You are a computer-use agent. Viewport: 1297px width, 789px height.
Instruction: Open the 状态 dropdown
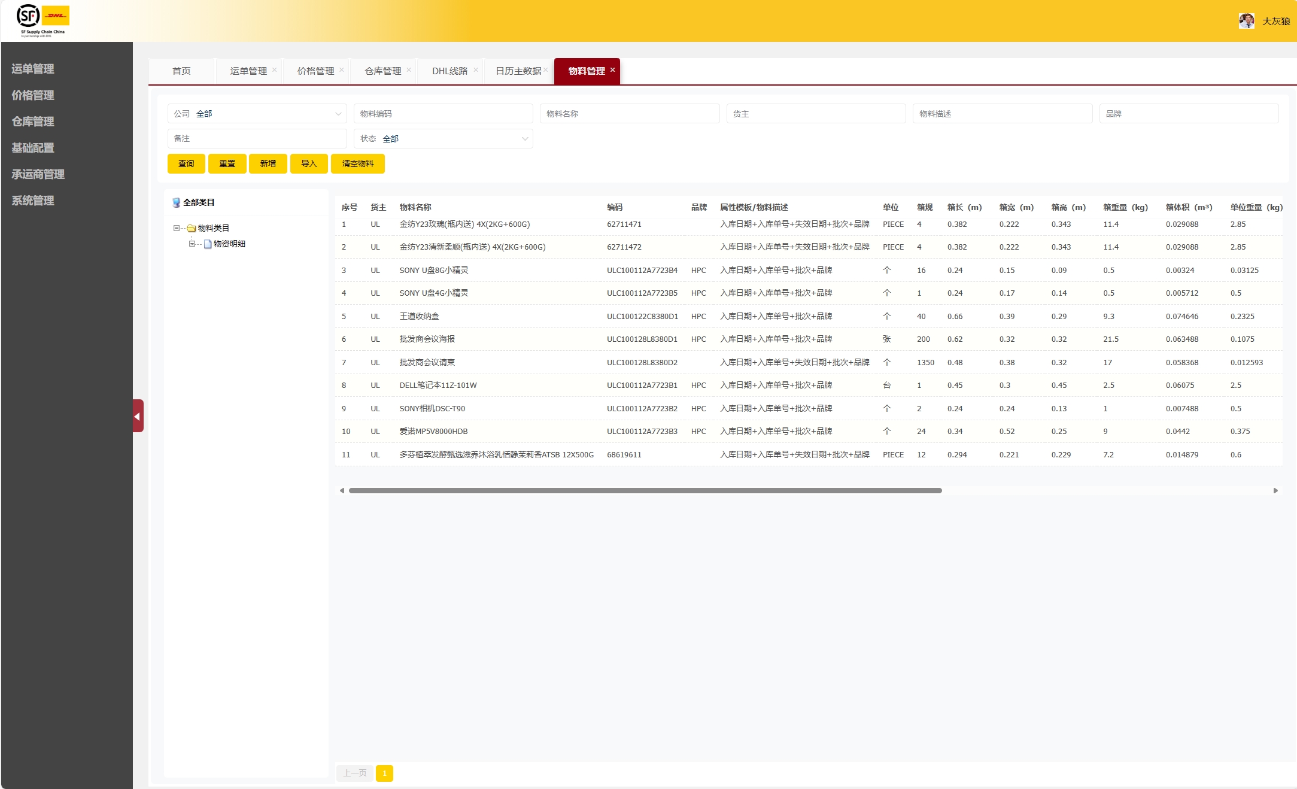coord(444,138)
